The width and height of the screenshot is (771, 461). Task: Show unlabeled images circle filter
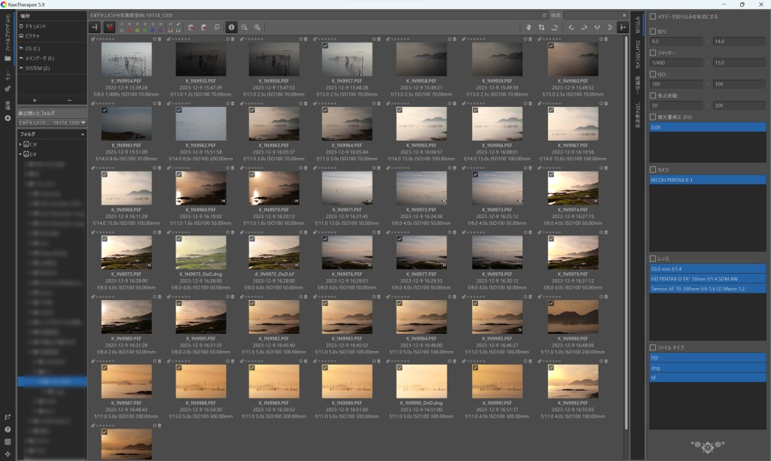click(x=121, y=30)
